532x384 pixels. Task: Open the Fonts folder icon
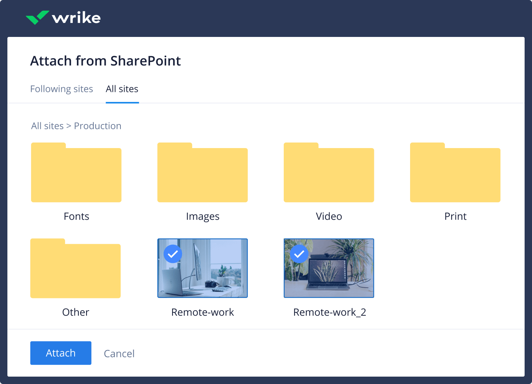click(x=76, y=172)
